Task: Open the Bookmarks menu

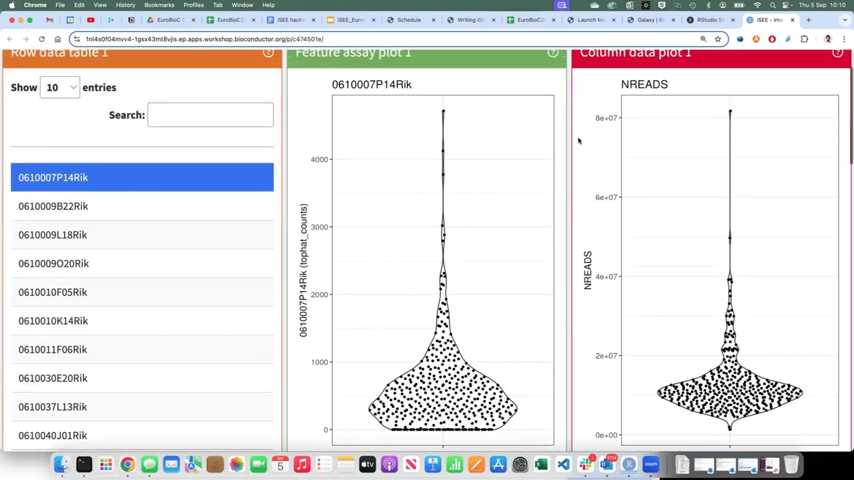Action: pyautogui.click(x=159, y=5)
